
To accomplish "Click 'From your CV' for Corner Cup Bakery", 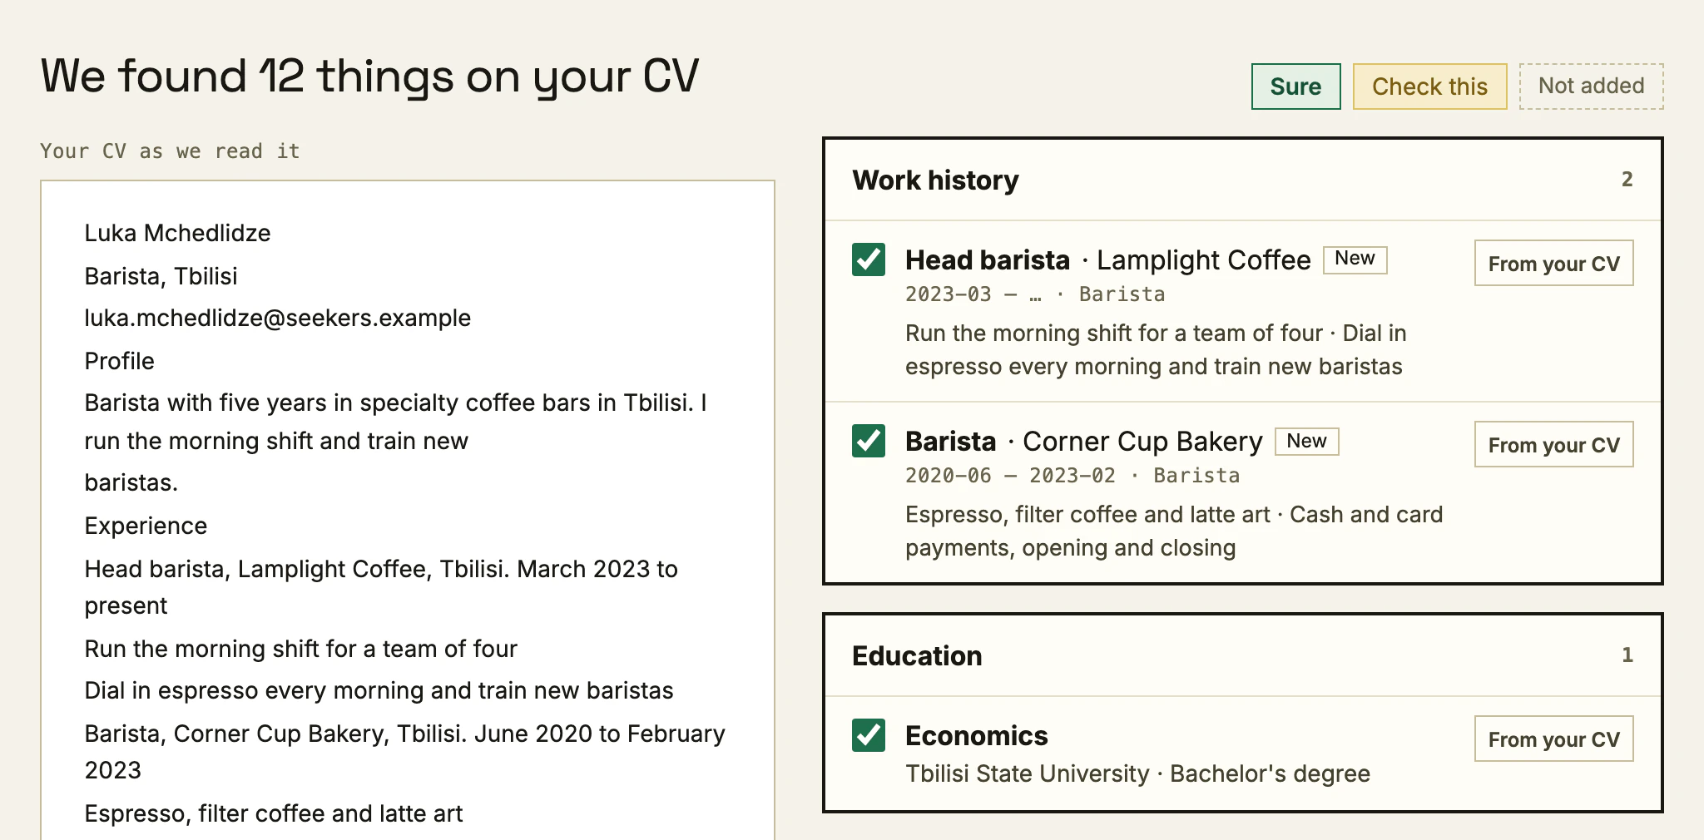I will 1553,444.
